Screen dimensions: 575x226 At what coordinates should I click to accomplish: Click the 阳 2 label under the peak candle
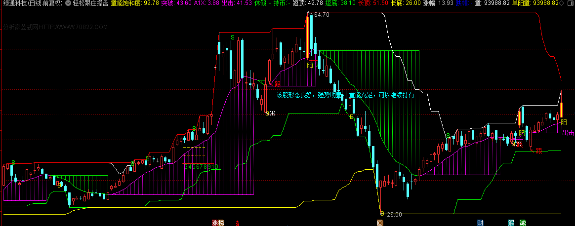click(312, 65)
